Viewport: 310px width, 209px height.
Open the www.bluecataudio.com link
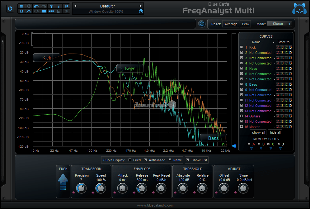155,205
